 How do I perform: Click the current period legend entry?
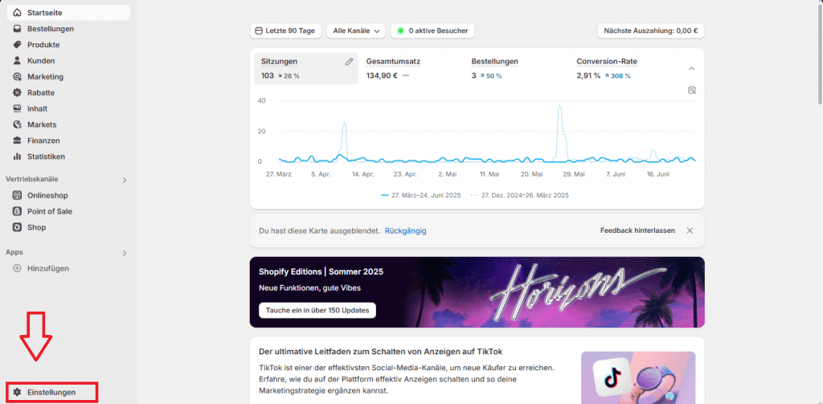click(421, 195)
